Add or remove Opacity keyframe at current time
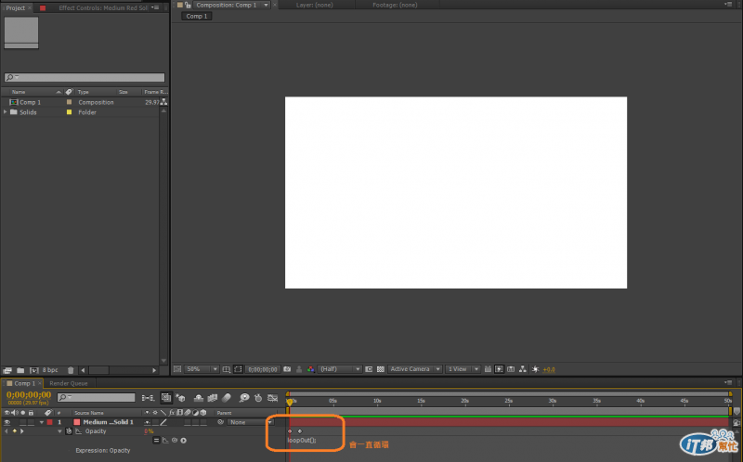The width and height of the screenshot is (743, 462). coord(14,431)
